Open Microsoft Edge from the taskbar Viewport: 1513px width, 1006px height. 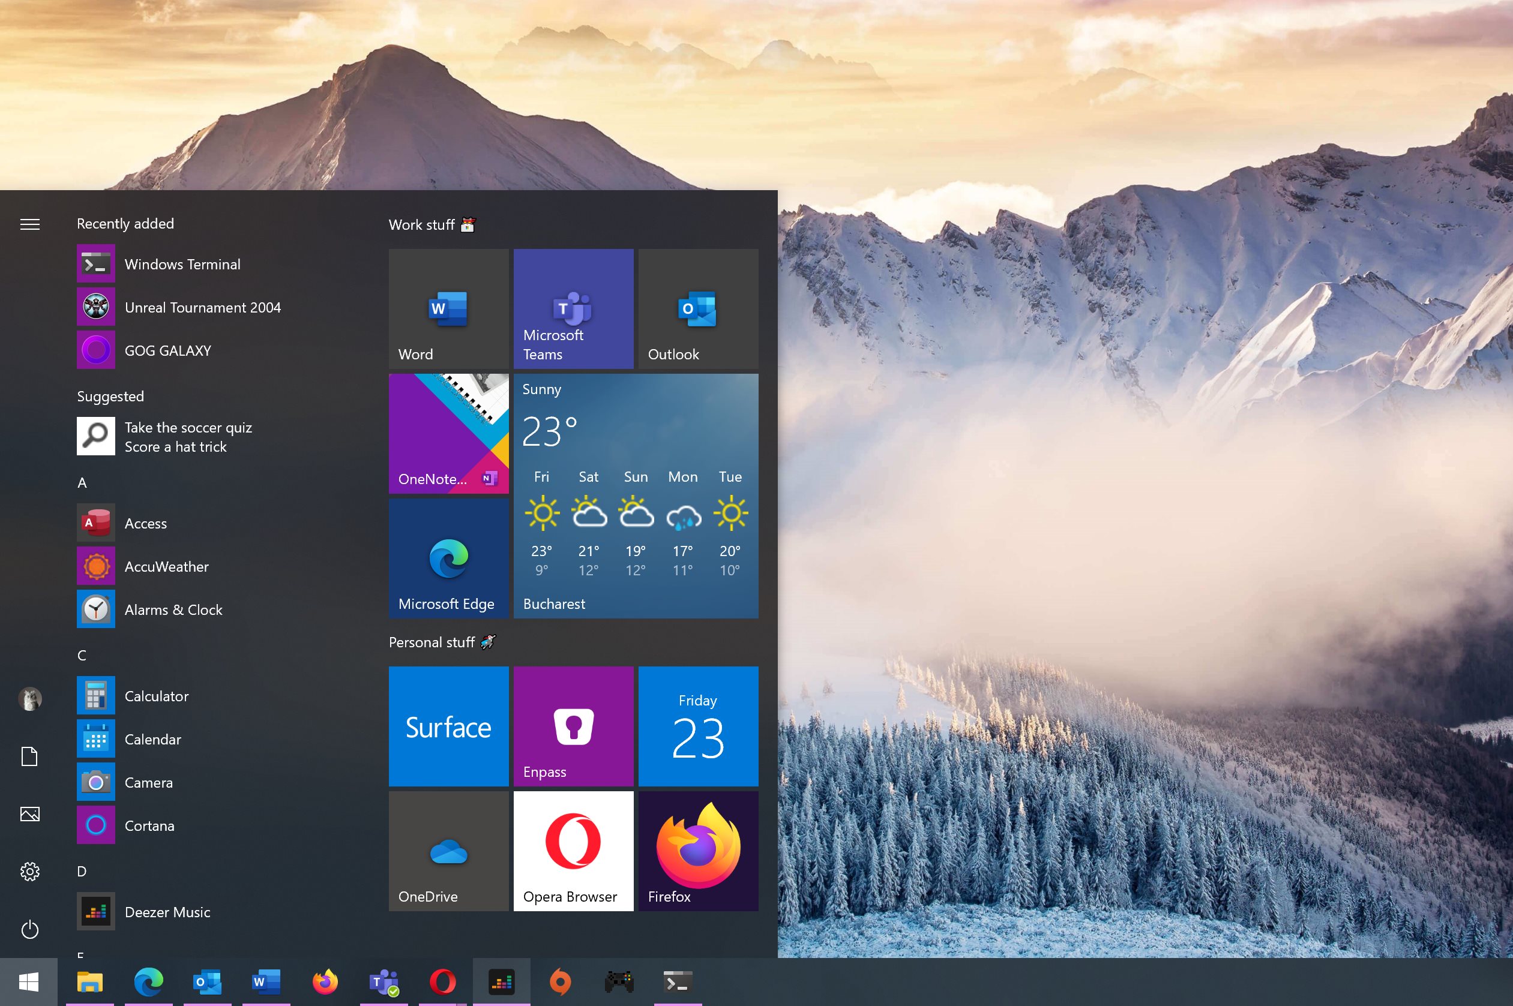[149, 981]
